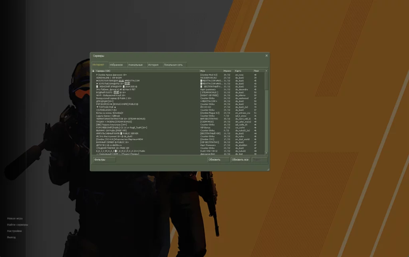Select the БОДРЫЙ DUST2 server row
Screen dimensions: 409x257
tap(178, 92)
